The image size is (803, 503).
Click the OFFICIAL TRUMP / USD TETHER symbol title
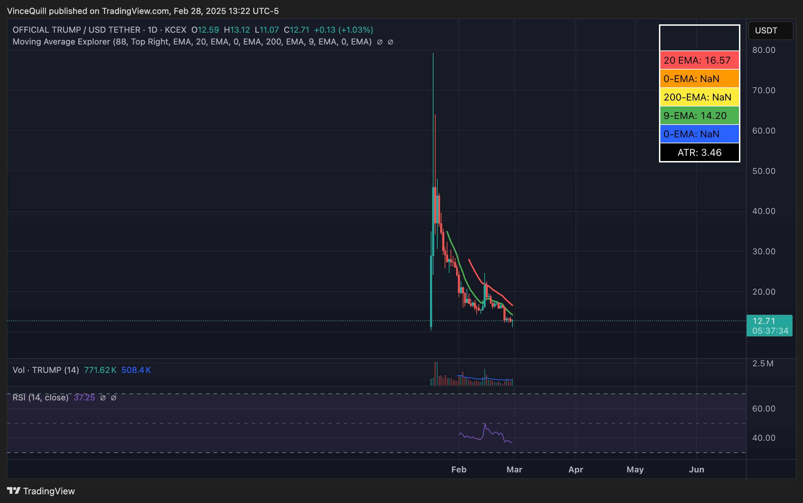[x=77, y=30]
